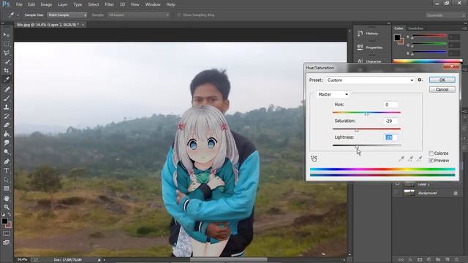Select the Eyedropper tool in the tools panel
The height and width of the screenshot is (263, 468).
[7, 80]
